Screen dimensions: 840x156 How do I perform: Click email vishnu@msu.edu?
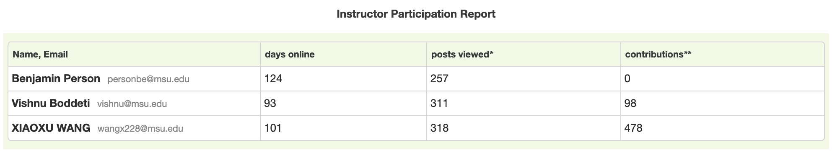click(132, 104)
